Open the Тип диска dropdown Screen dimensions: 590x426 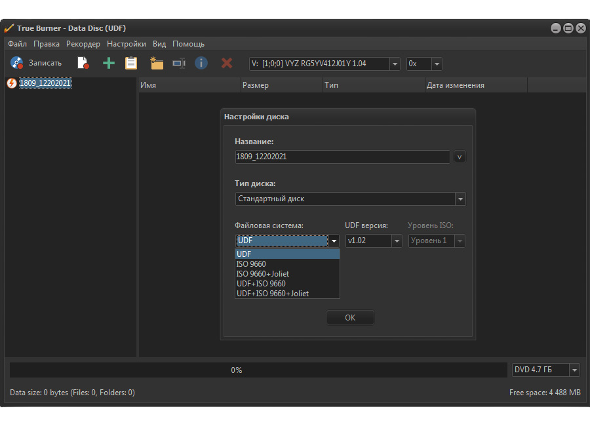pos(460,199)
